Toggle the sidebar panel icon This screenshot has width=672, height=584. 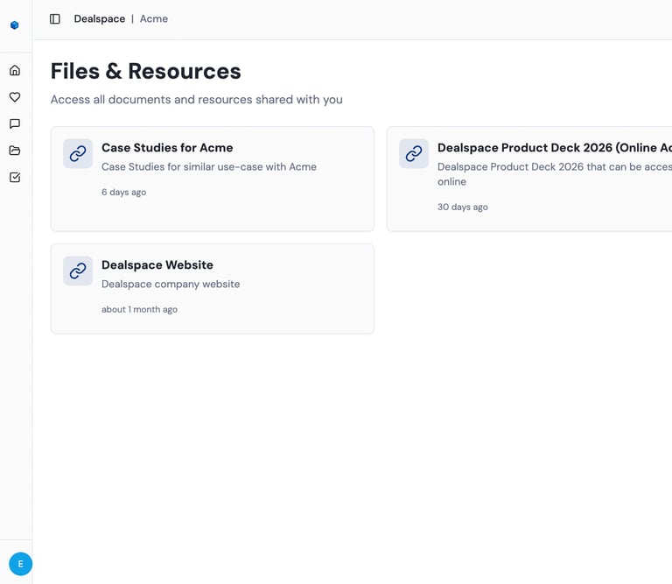click(55, 19)
